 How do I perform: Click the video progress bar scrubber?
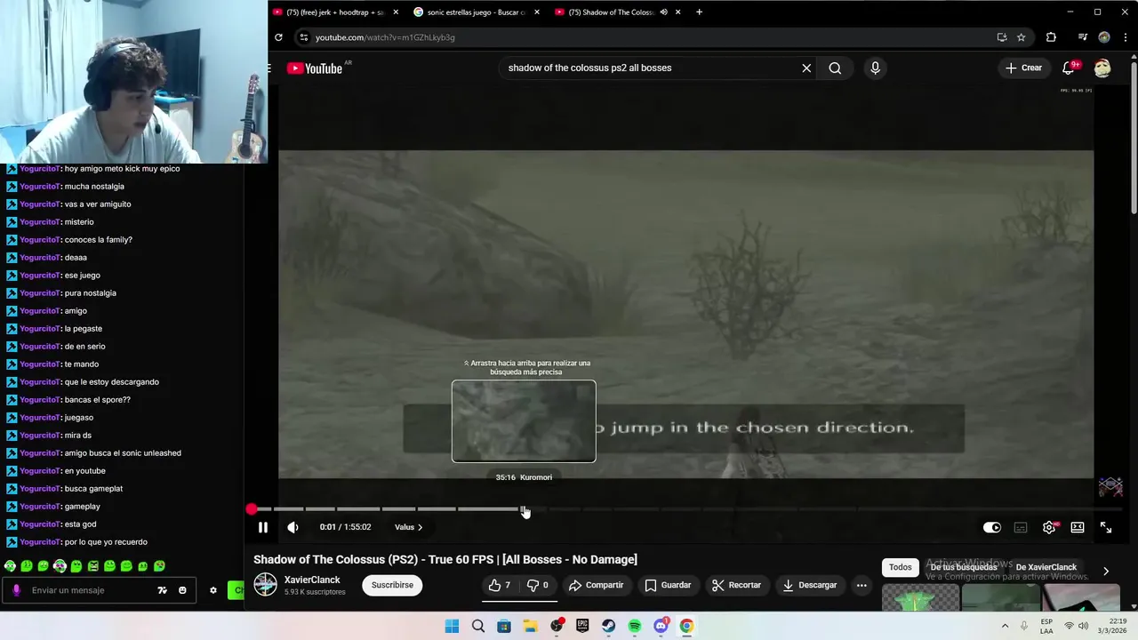252,509
